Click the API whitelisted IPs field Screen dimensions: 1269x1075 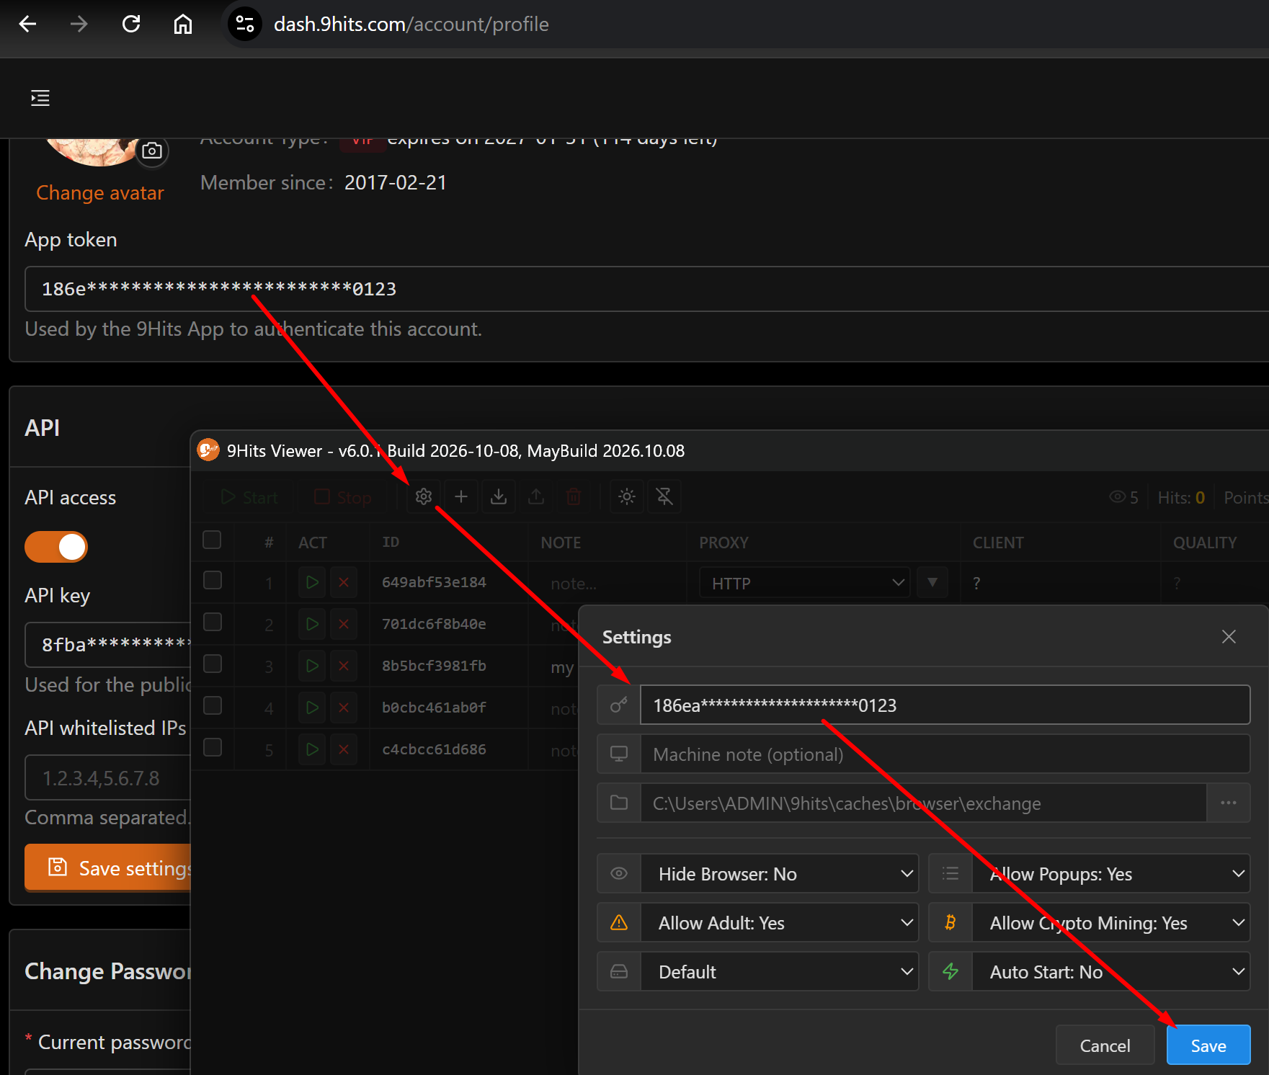(x=107, y=777)
